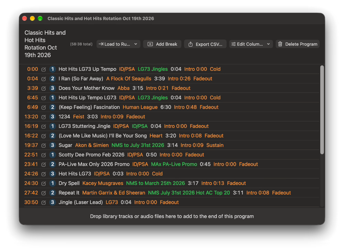Select the Human League artist text
Image resolution: width=344 pixels, height=250 pixels.
click(140, 107)
